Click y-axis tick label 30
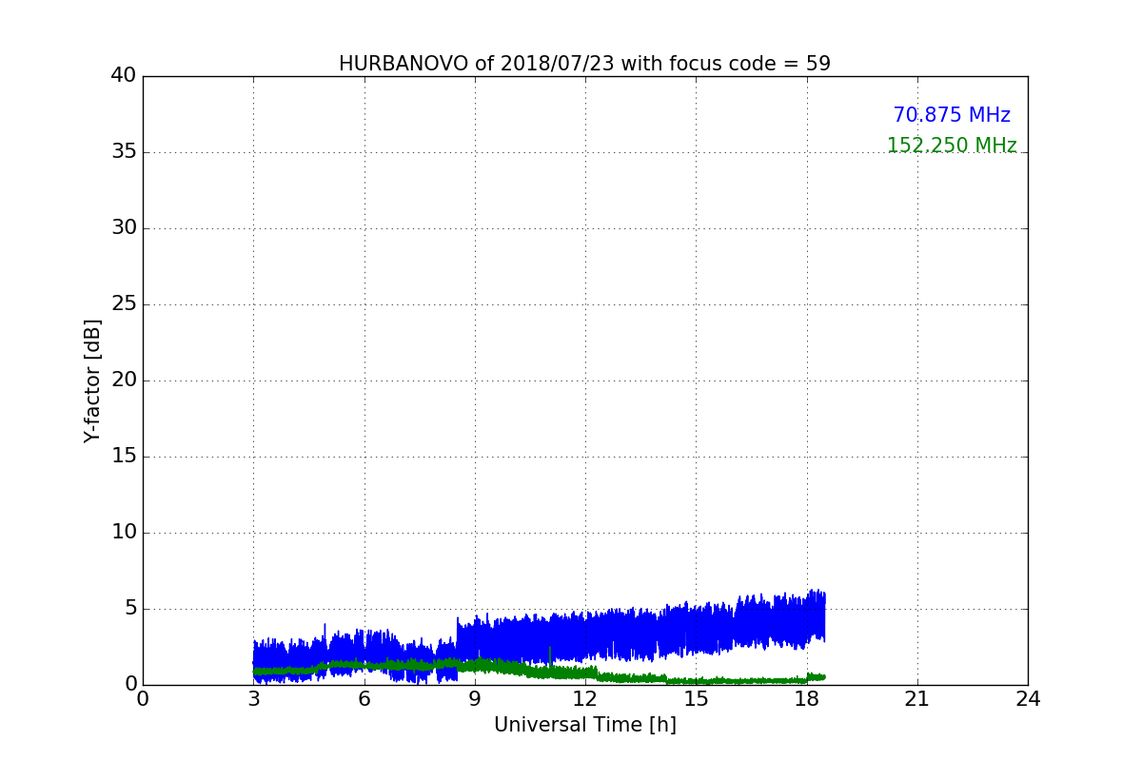The height and width of the screenshot is (761, 1142). 124,228
